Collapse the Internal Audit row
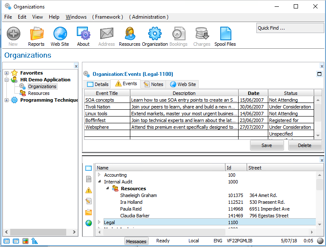Screen dimensions: 326x247 100,182
